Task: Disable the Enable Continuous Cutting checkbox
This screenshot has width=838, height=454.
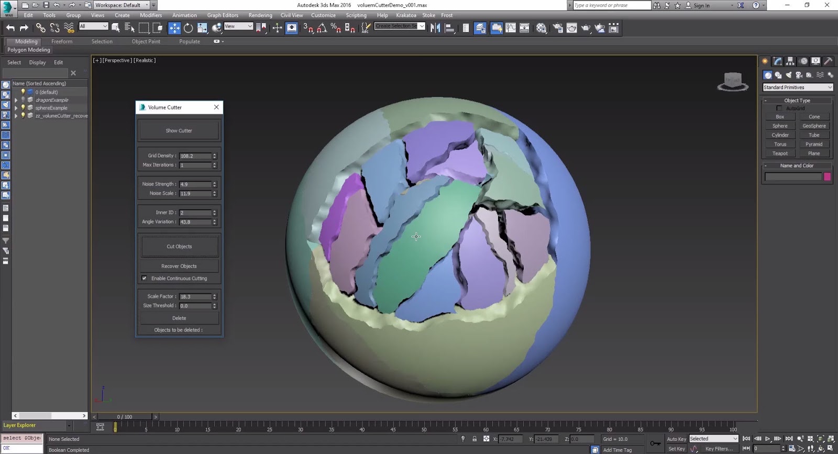Action: pyautogui.click(x=145, y=279)
